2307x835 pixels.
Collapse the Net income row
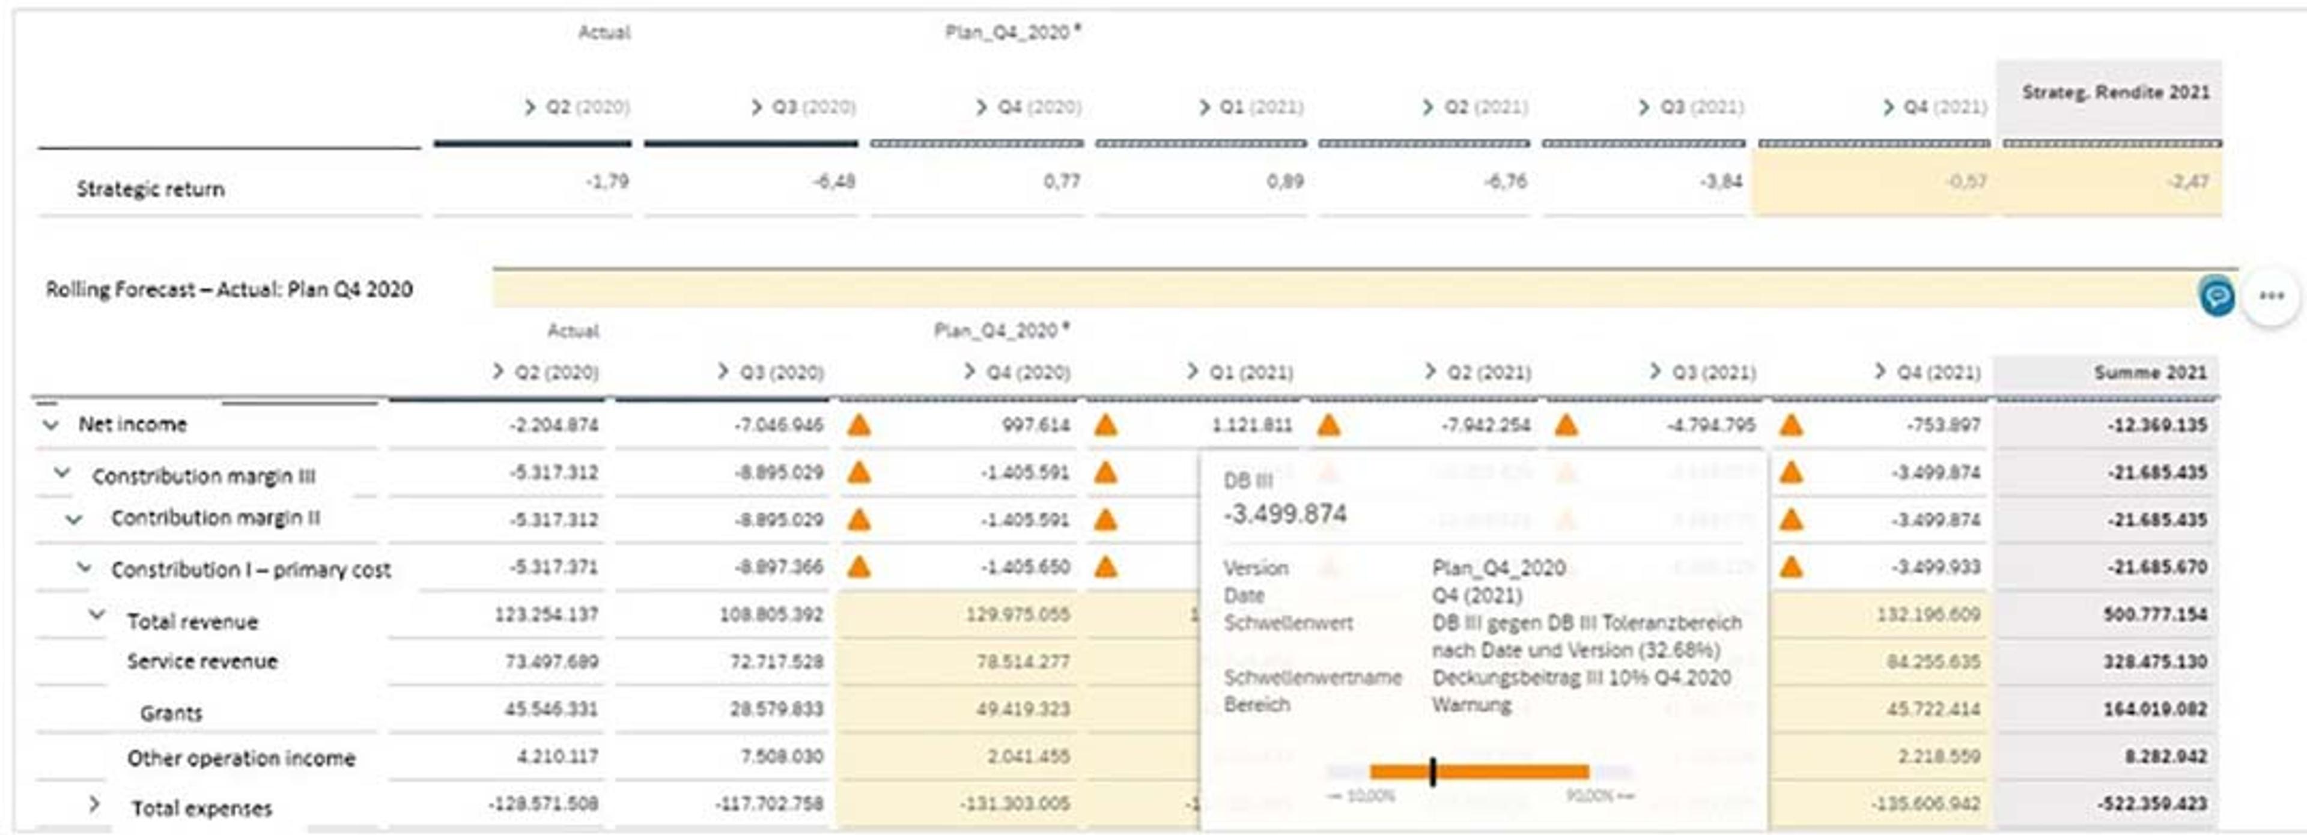point(51,425)
